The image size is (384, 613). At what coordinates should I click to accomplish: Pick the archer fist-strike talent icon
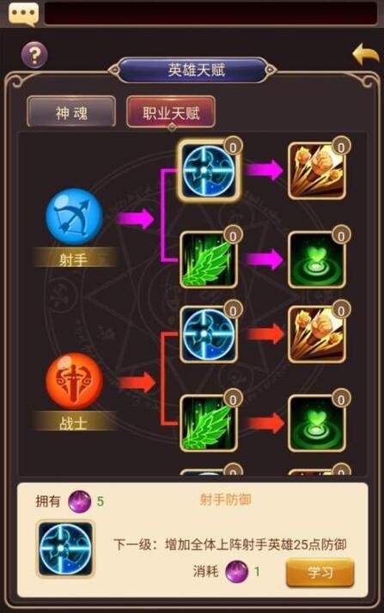coord(317,171)
